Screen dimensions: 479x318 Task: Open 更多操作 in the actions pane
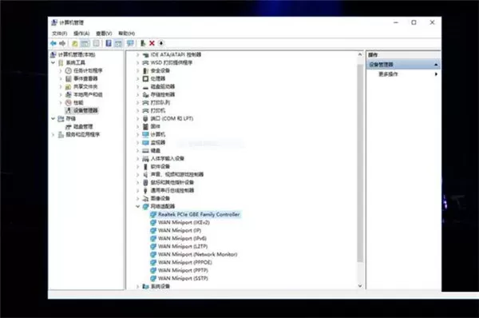(x=388, y=74)
